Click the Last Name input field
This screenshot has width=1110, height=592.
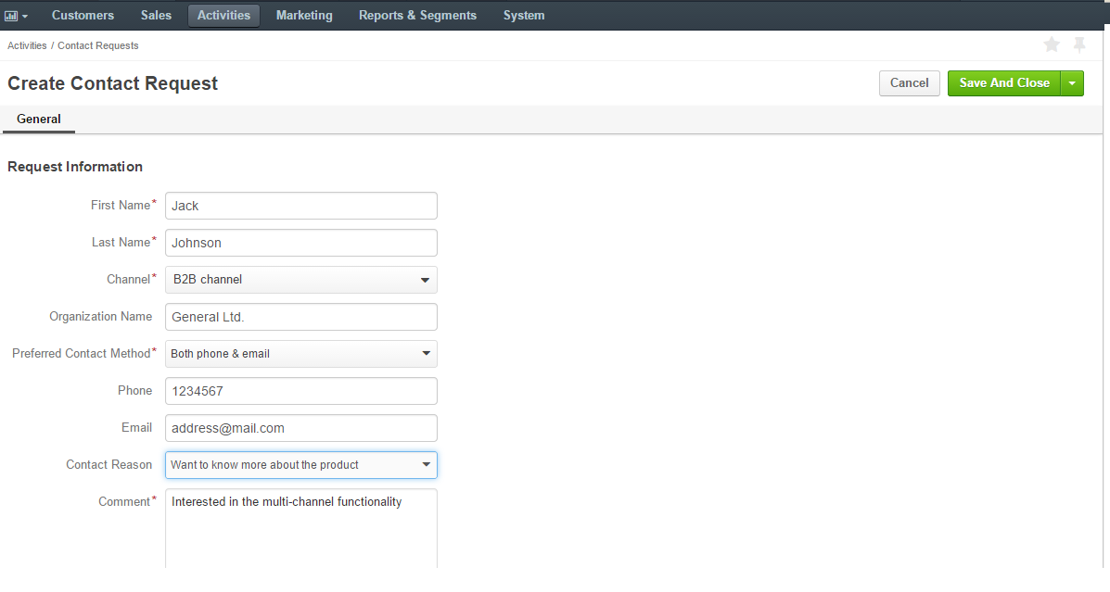tap(300, 243)
